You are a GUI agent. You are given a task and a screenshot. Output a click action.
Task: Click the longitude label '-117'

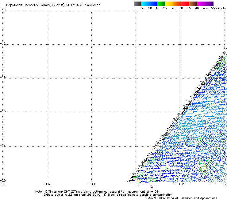pos(47,184)
